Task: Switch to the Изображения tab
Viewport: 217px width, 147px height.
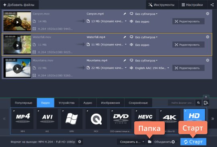Action: pos(111,103)
